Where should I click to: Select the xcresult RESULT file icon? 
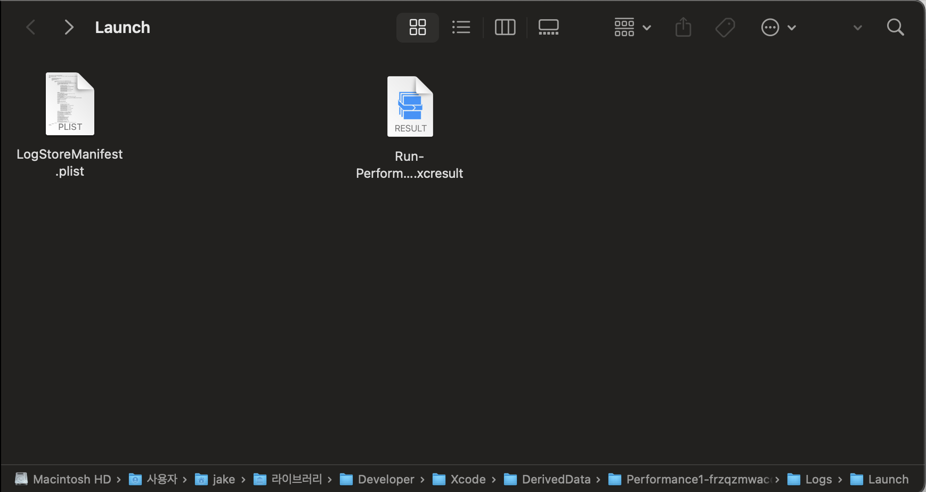410,106
